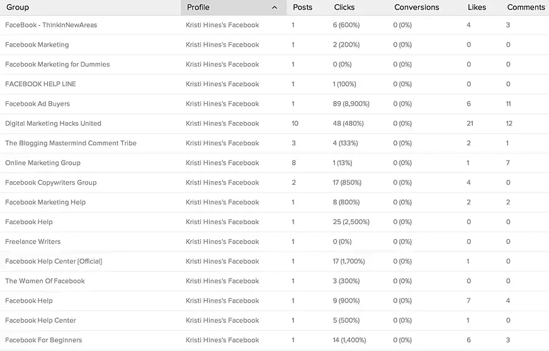Screen dimensions: 549x351
Task: Open the 'Freelance Writers' group
Action: point(33,242)
